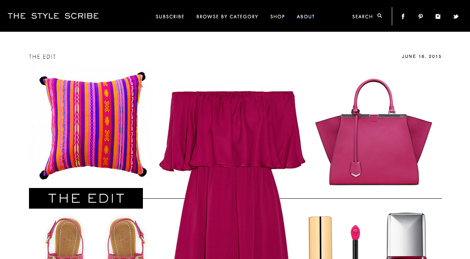The image size is (470, 259).
Task: Open The Style Scribe Facebook page
Action: coord(403,17)
